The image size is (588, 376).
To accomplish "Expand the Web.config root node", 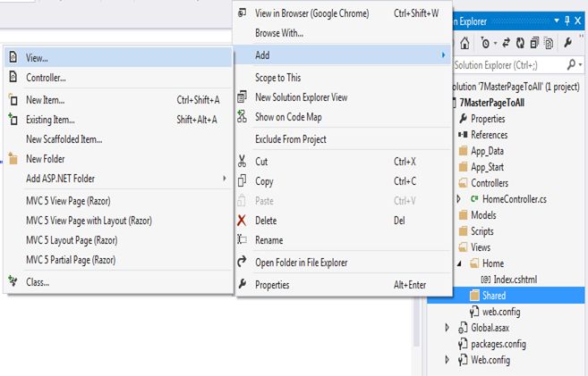I will pyautogui.click(x=447, y=360).
